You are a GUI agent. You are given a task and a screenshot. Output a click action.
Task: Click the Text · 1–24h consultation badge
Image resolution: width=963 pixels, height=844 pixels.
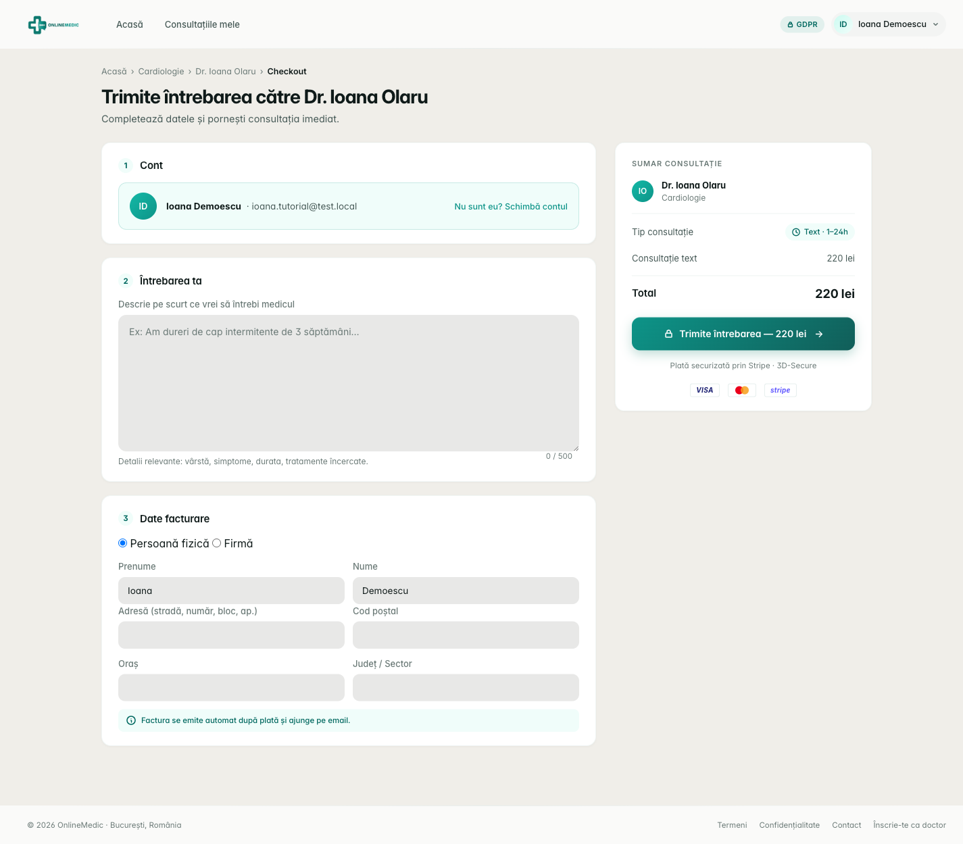[820, 232]
